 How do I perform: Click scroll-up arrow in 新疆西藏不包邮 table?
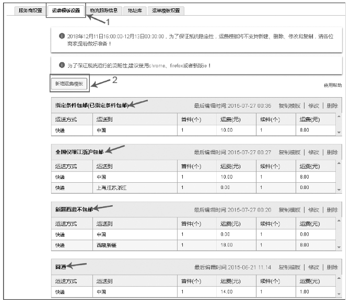click(339, 221)
